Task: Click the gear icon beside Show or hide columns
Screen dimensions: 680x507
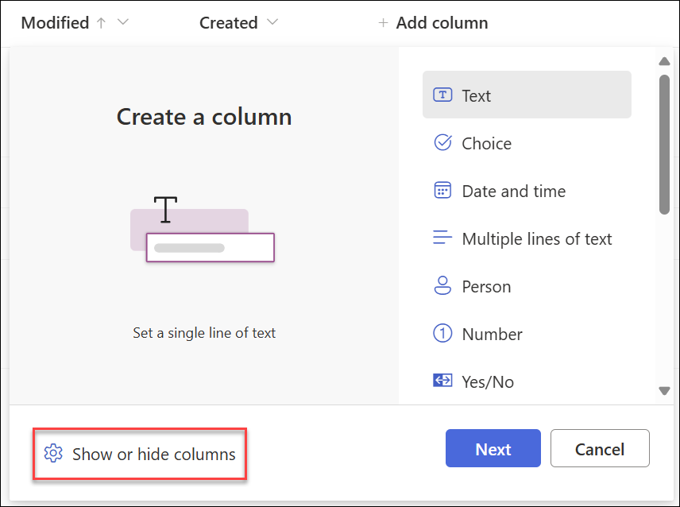Action: (53, 452)
